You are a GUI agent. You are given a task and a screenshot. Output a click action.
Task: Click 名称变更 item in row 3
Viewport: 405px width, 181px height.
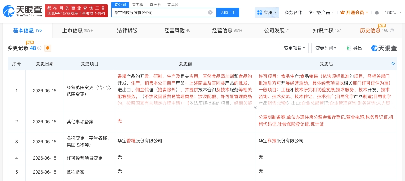click(x=88, y=141)
